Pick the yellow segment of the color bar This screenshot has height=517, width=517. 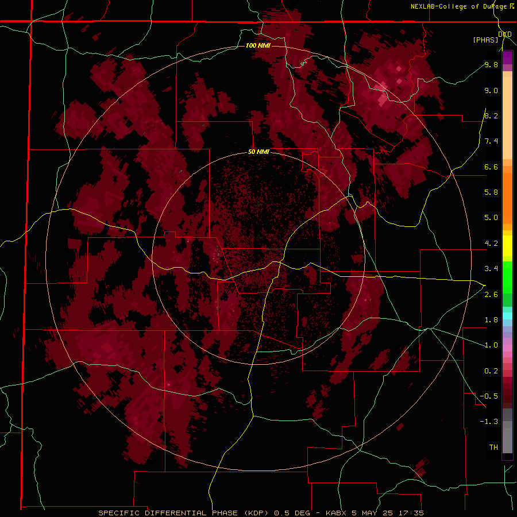[x=507, y=246]
